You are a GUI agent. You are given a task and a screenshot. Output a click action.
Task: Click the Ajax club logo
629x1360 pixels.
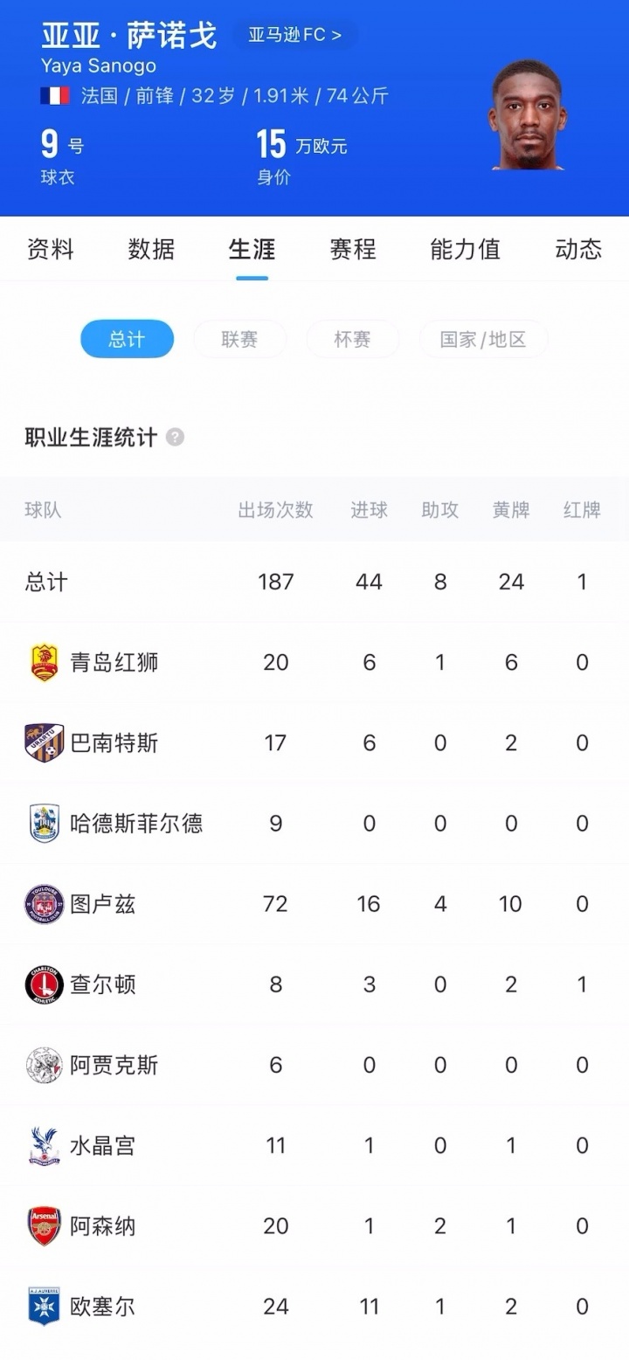pyautogui.click(x=44, y=1065)
